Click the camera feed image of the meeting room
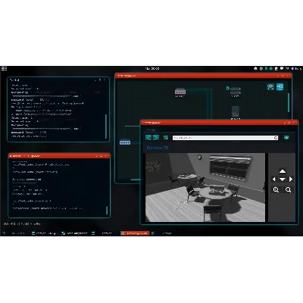Viewport: 303px width, 303px height. tap(205, 187)
